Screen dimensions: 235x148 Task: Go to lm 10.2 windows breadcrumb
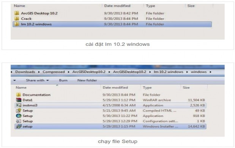click(x=169, y=72)
